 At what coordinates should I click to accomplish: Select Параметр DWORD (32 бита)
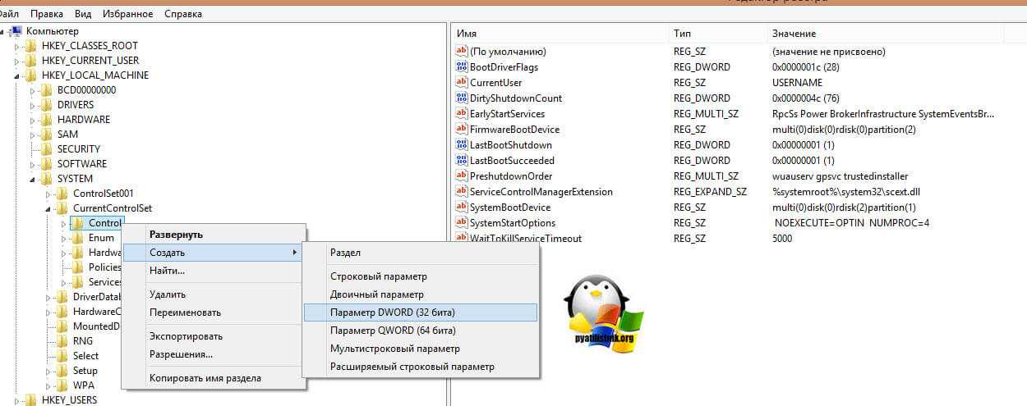click(421, 312)
